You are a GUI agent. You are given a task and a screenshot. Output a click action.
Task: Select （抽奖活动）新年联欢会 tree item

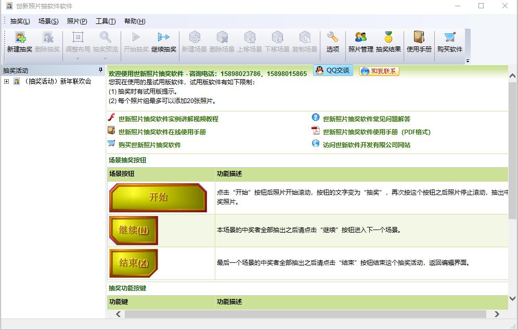click(58, 81)
